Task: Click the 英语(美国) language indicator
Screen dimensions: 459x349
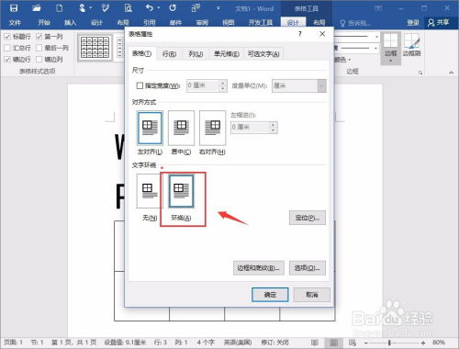Action: coord(238,343)
